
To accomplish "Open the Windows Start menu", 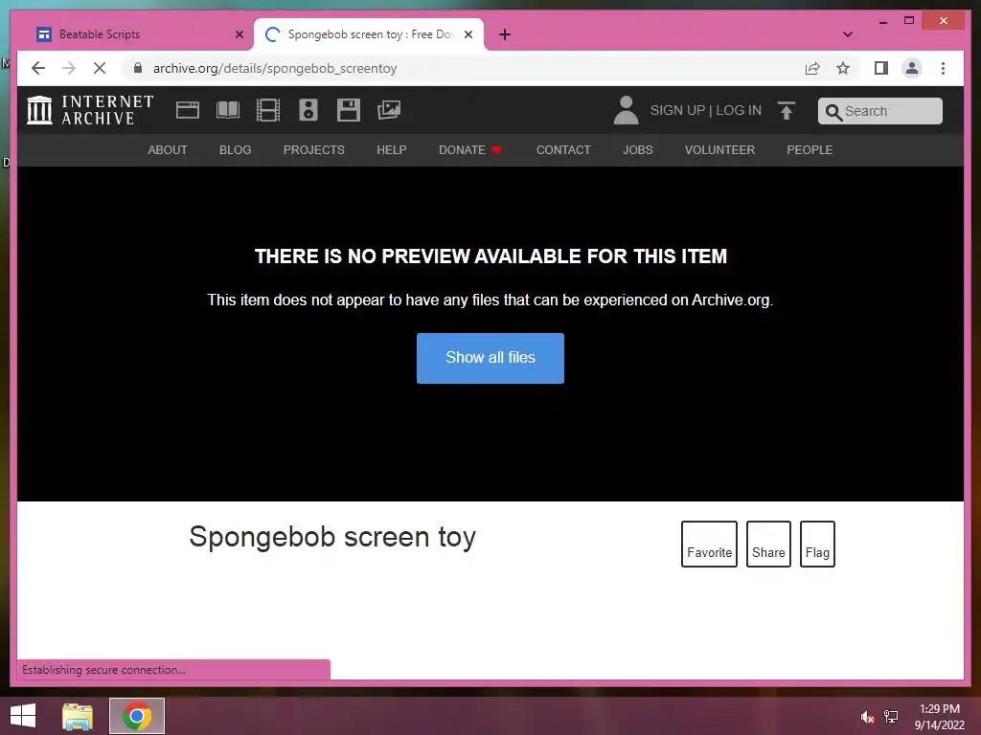I will coord(23,716).
